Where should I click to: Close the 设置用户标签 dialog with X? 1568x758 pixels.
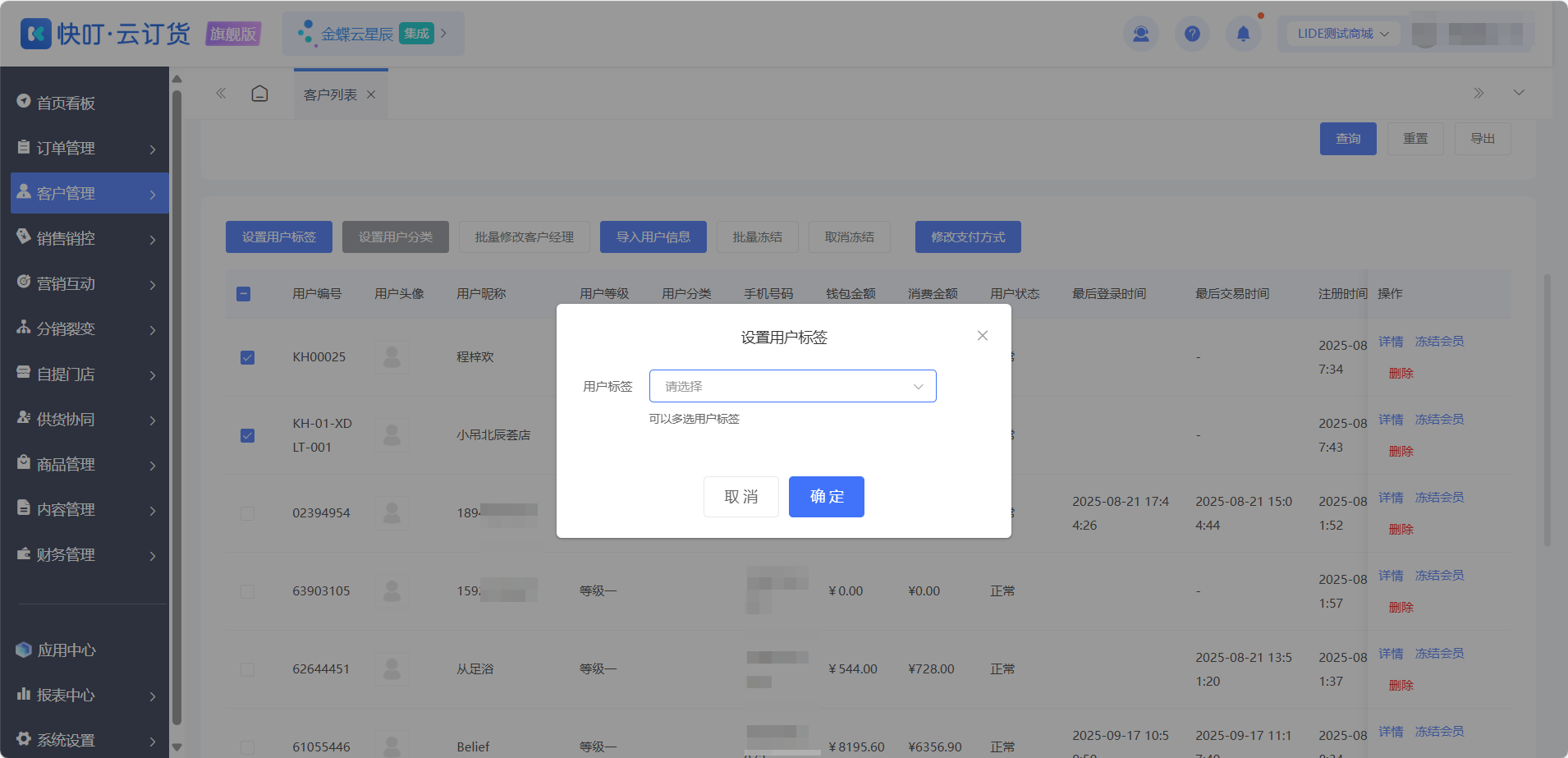coord(983,335)
